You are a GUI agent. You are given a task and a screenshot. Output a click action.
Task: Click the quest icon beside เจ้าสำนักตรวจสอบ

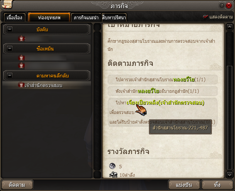pos(21,85)
